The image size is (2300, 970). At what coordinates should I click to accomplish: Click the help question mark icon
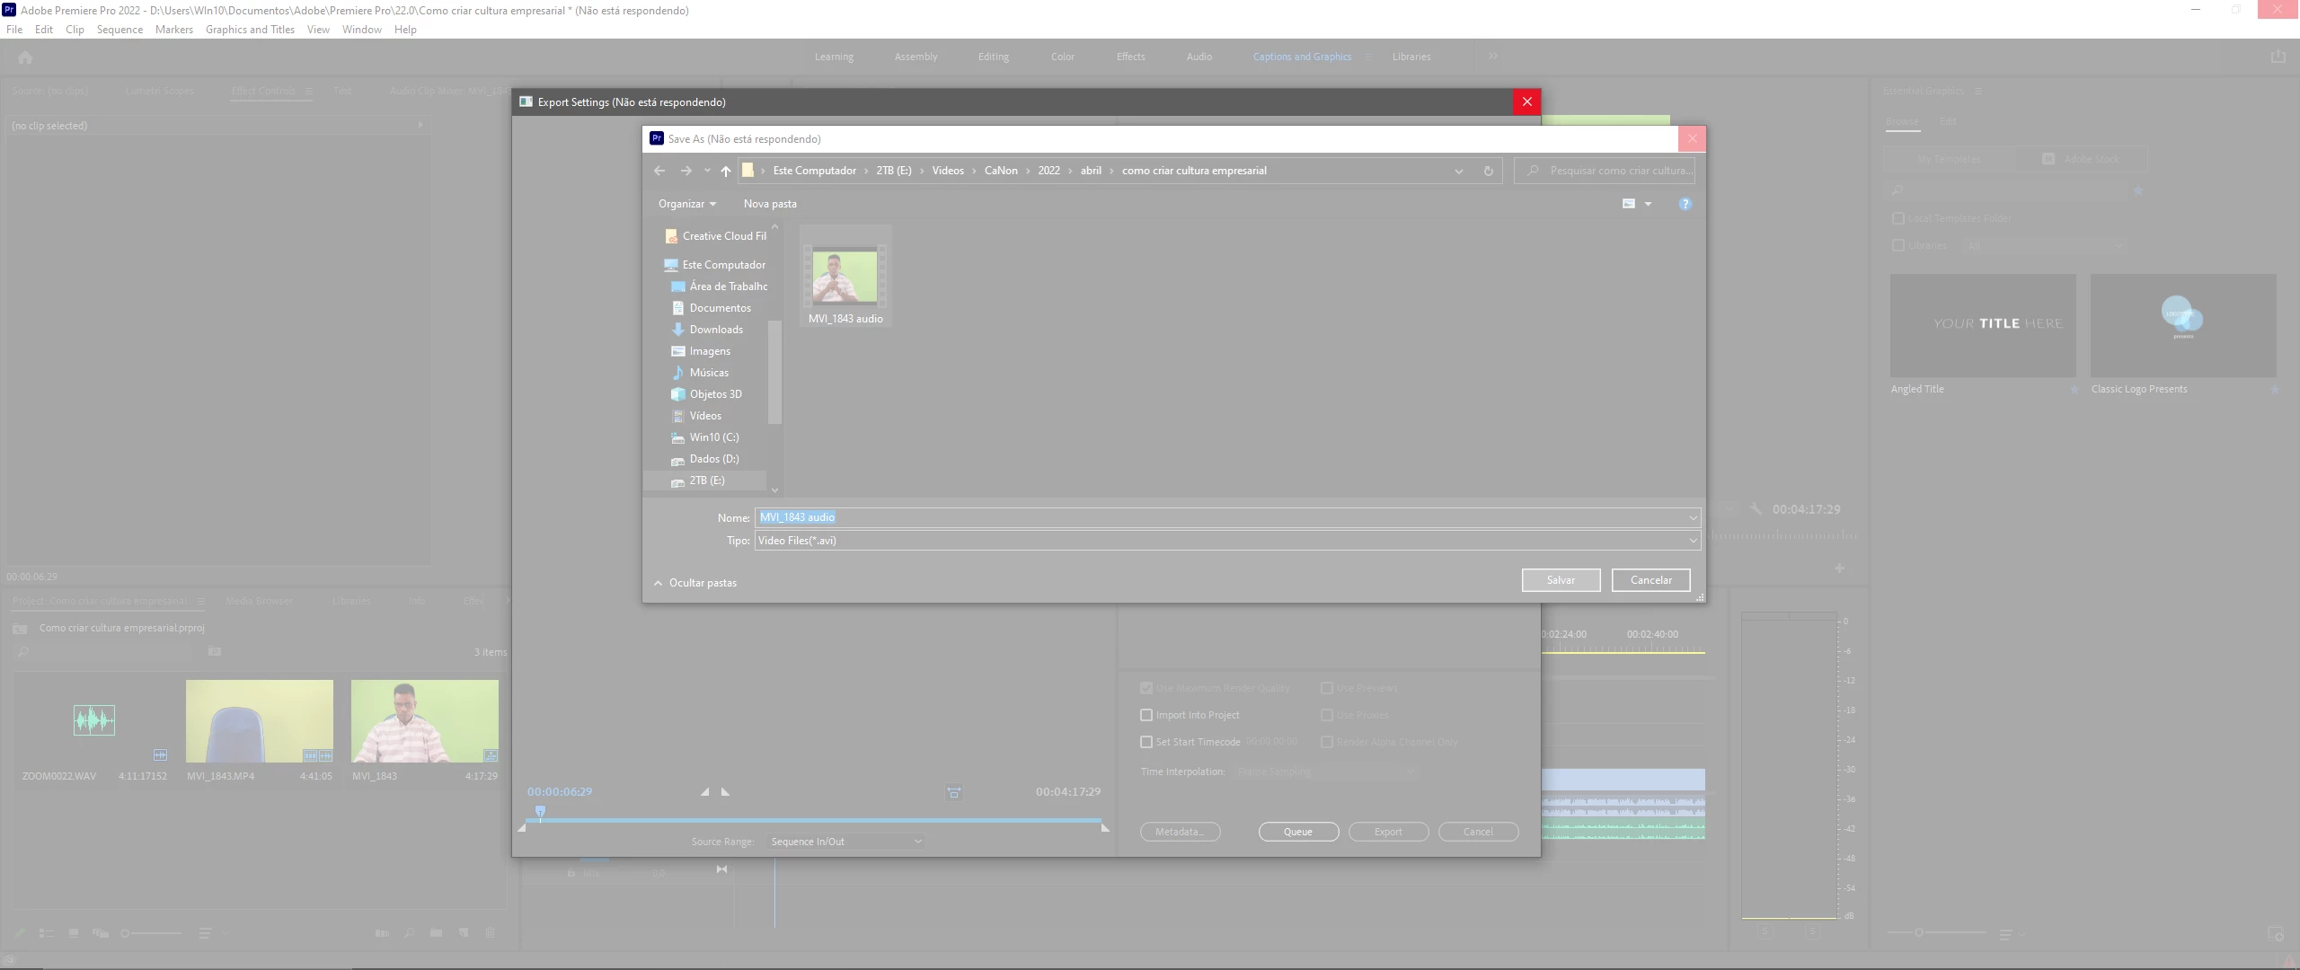click(x=1685, y=204)
